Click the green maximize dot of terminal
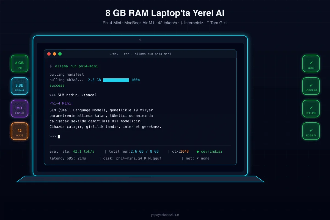Viewport: 330px width, 220px height. (x=60, y=54)
